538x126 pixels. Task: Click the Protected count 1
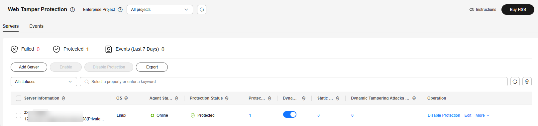[x=87, y=49]
